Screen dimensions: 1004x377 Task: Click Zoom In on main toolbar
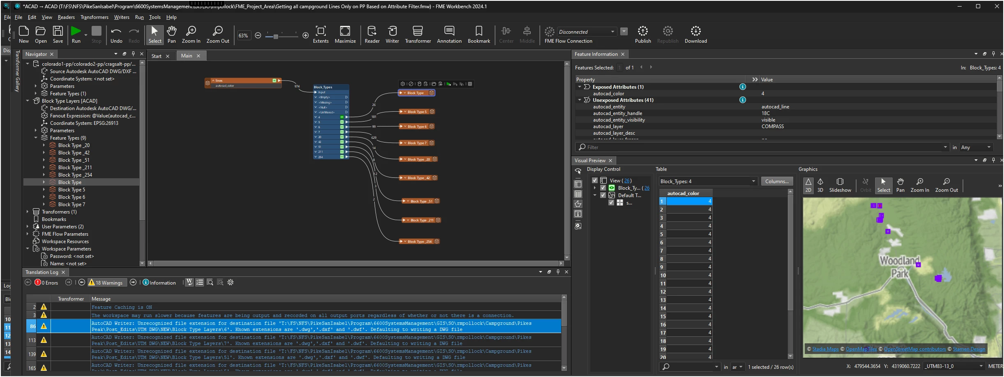tap(191, 34)
